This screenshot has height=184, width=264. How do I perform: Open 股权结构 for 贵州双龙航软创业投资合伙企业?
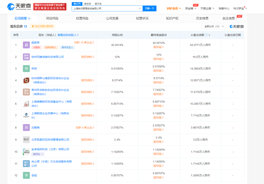point(88,92)
